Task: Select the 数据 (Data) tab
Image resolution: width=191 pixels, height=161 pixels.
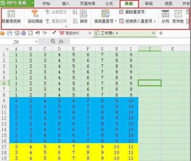Action: pos(129,4)
